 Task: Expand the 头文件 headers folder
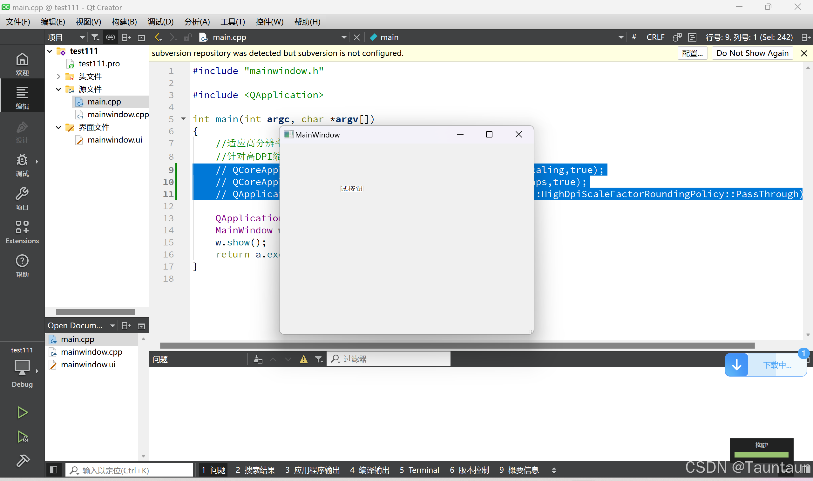click(59, 77)
